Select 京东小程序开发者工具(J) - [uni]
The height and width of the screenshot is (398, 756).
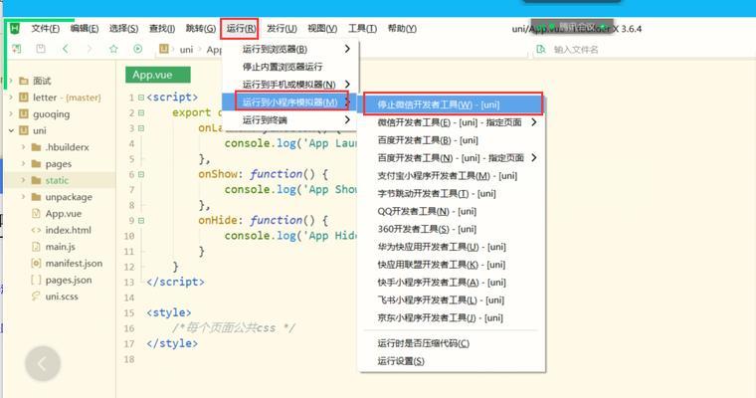point(453,318)
